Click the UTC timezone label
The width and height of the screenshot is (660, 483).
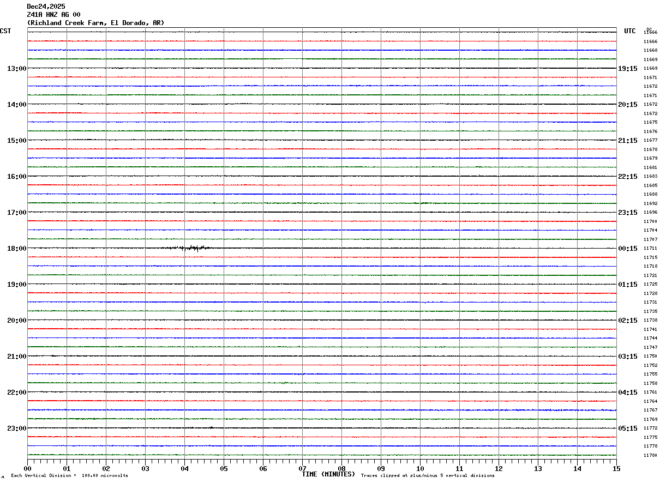pyautogui.click(x=630, y=31)
